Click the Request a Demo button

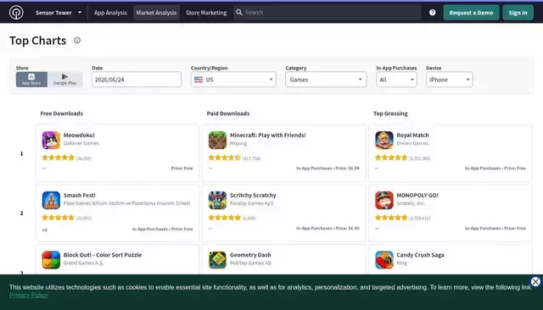click(471, 13)
